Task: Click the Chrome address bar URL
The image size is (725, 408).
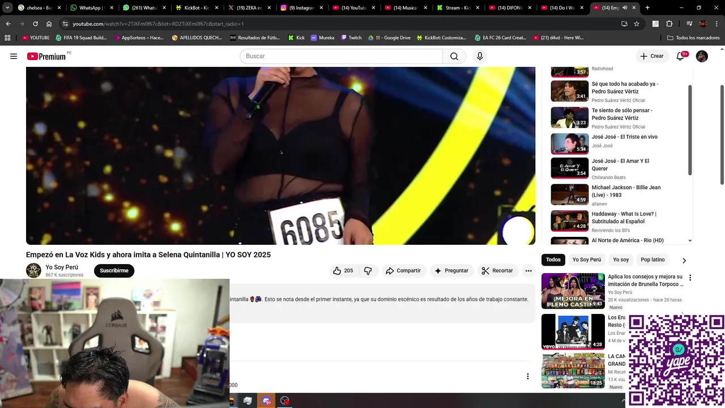Action: pyautogui.click(x=158, y=24)
